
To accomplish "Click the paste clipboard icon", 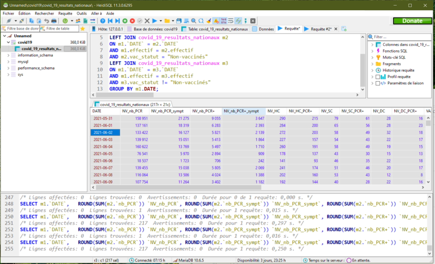I will coord(39,21).
